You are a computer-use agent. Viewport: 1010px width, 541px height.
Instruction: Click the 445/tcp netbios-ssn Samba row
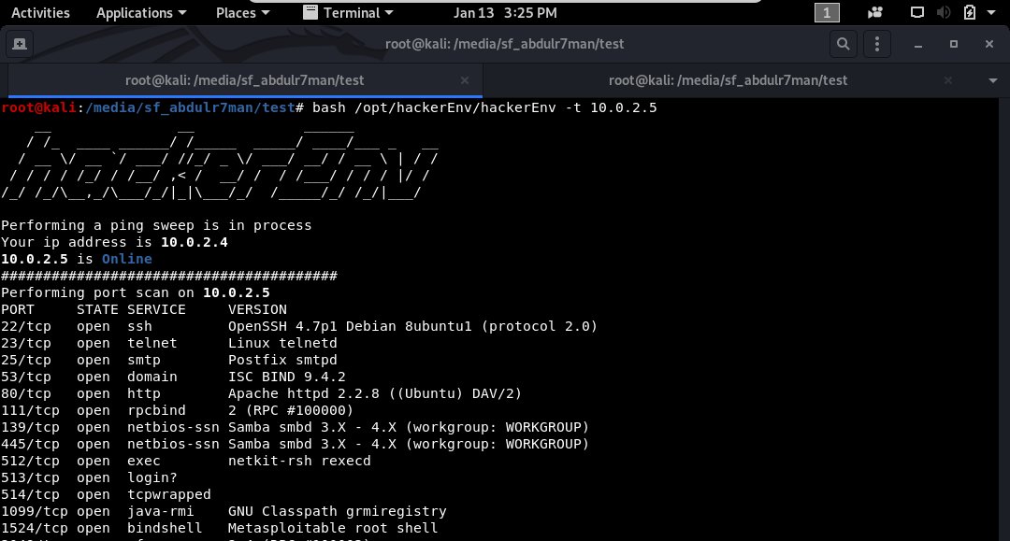[x=295, y=444]
